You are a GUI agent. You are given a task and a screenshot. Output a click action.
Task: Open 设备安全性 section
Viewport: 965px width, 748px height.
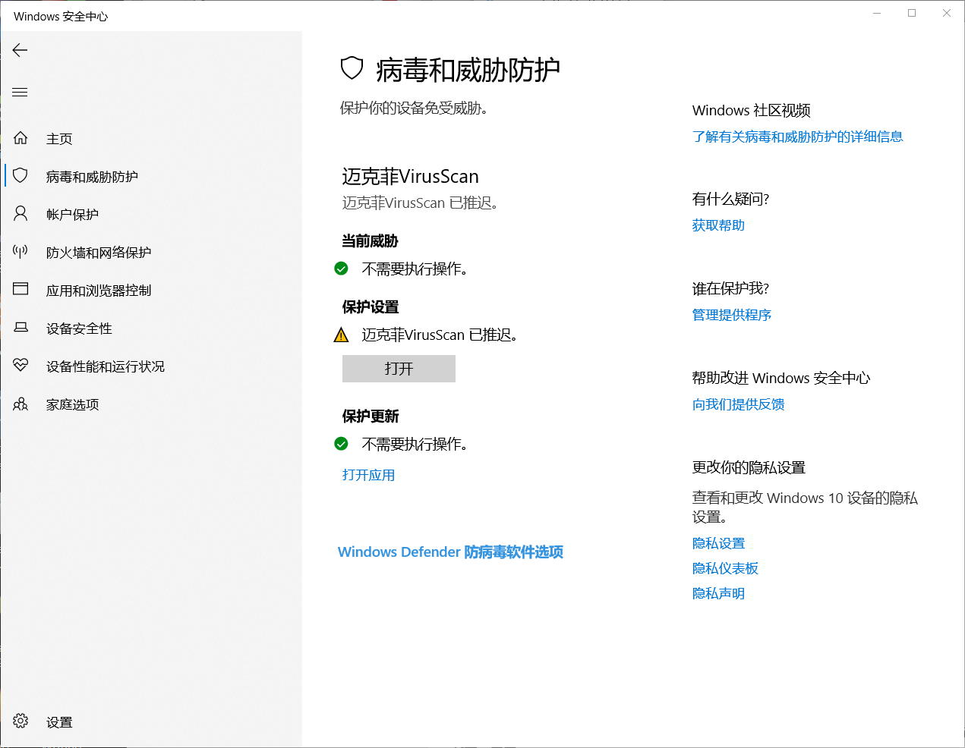[77, 328]
